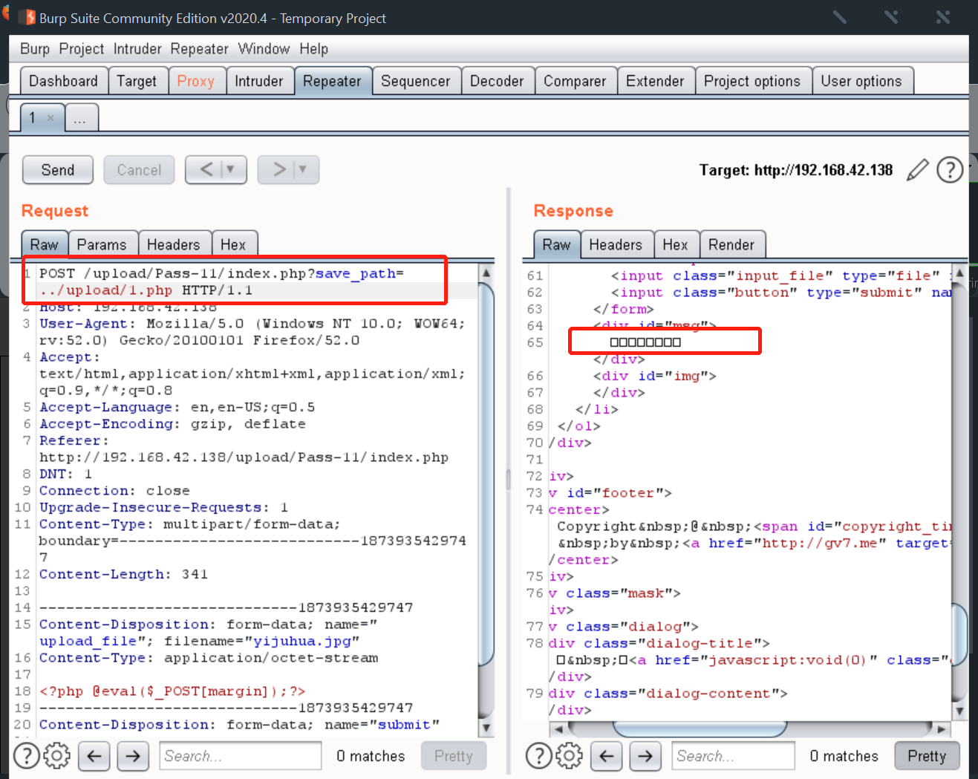Open the Burp menu

pyautogui.click(x=35, y=49)
